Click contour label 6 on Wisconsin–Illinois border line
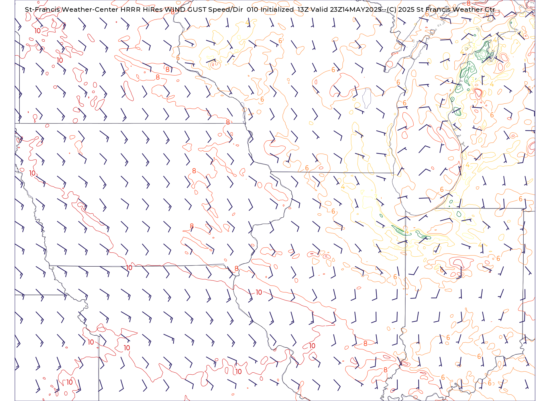 [307, 168]
